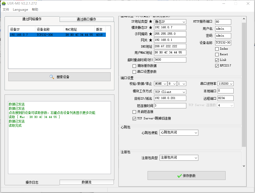Enable the Index checkbox
The image size is (255, 193).
(217, 49)
